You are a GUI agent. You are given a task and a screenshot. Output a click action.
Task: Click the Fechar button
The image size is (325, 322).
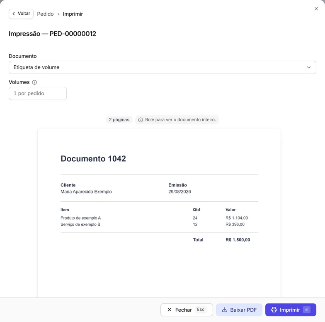pyautogui.click(x=187, y=310)
